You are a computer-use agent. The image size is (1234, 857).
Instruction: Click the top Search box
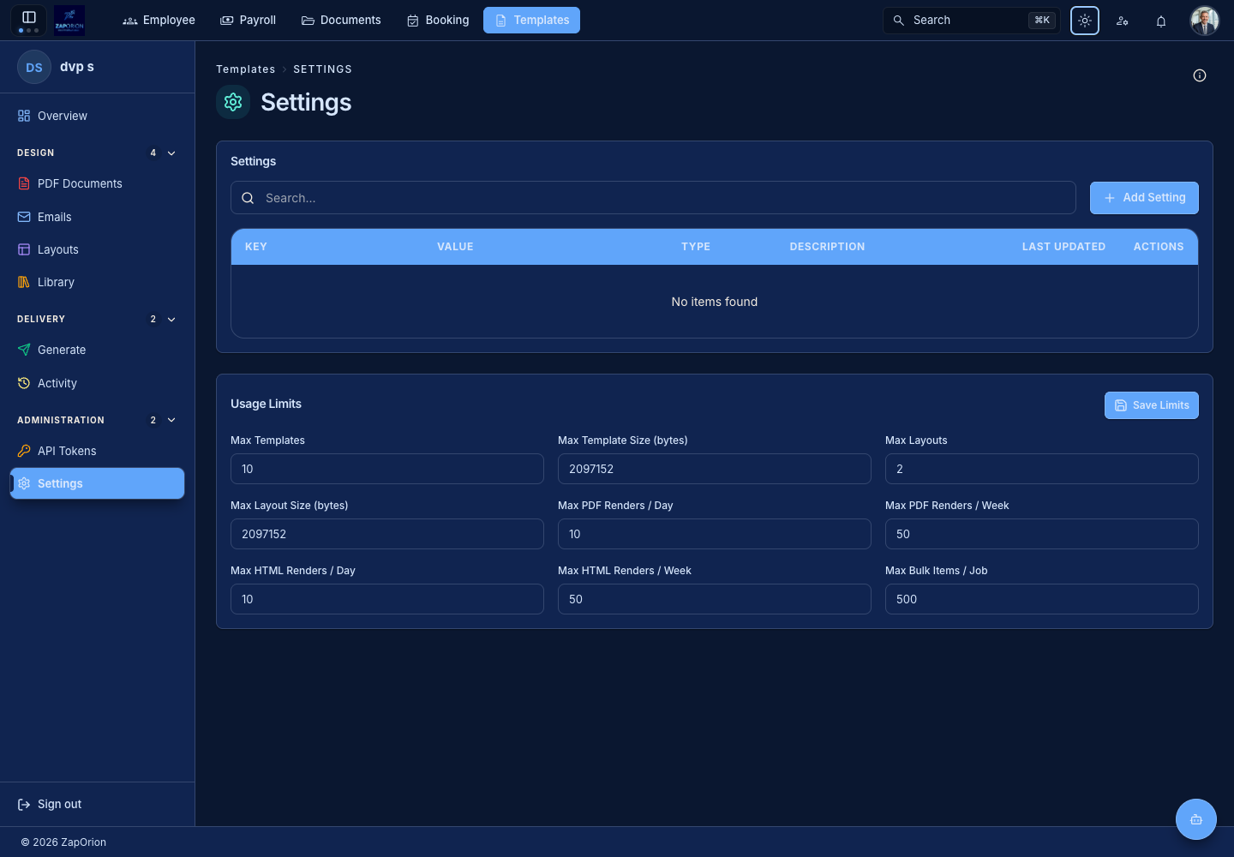click(x=972, y=20)
